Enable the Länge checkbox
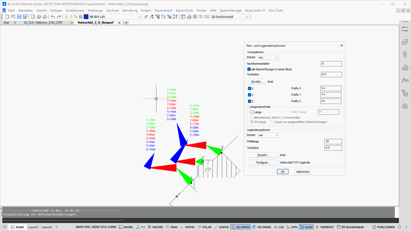 coord(252,112)
